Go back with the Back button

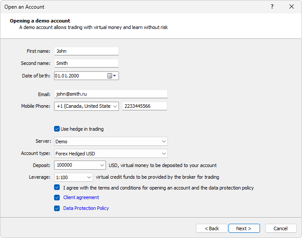tap(212, 228)
